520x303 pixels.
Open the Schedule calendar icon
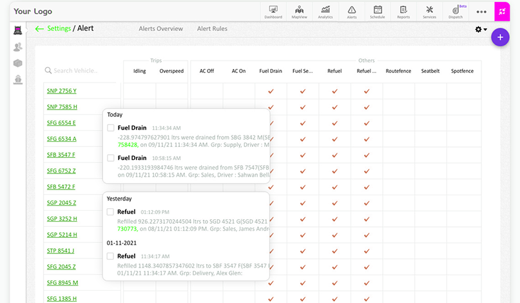[x=378, y=11]
